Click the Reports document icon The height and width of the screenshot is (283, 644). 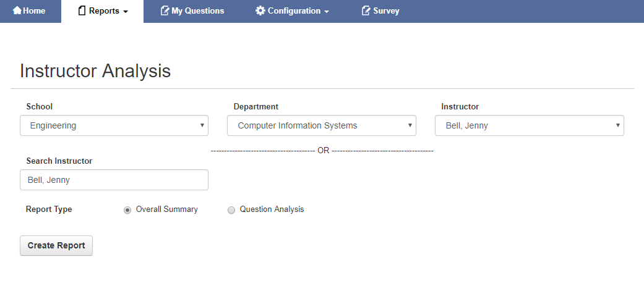click(x=82, y=11)
